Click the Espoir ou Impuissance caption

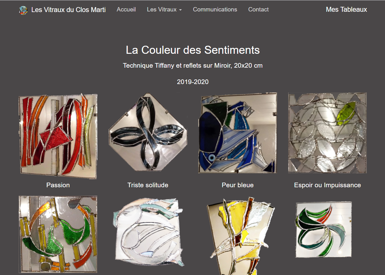click(327, 185)
